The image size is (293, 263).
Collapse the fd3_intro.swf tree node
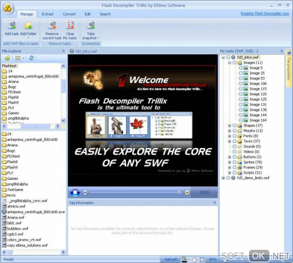point(223,57)
